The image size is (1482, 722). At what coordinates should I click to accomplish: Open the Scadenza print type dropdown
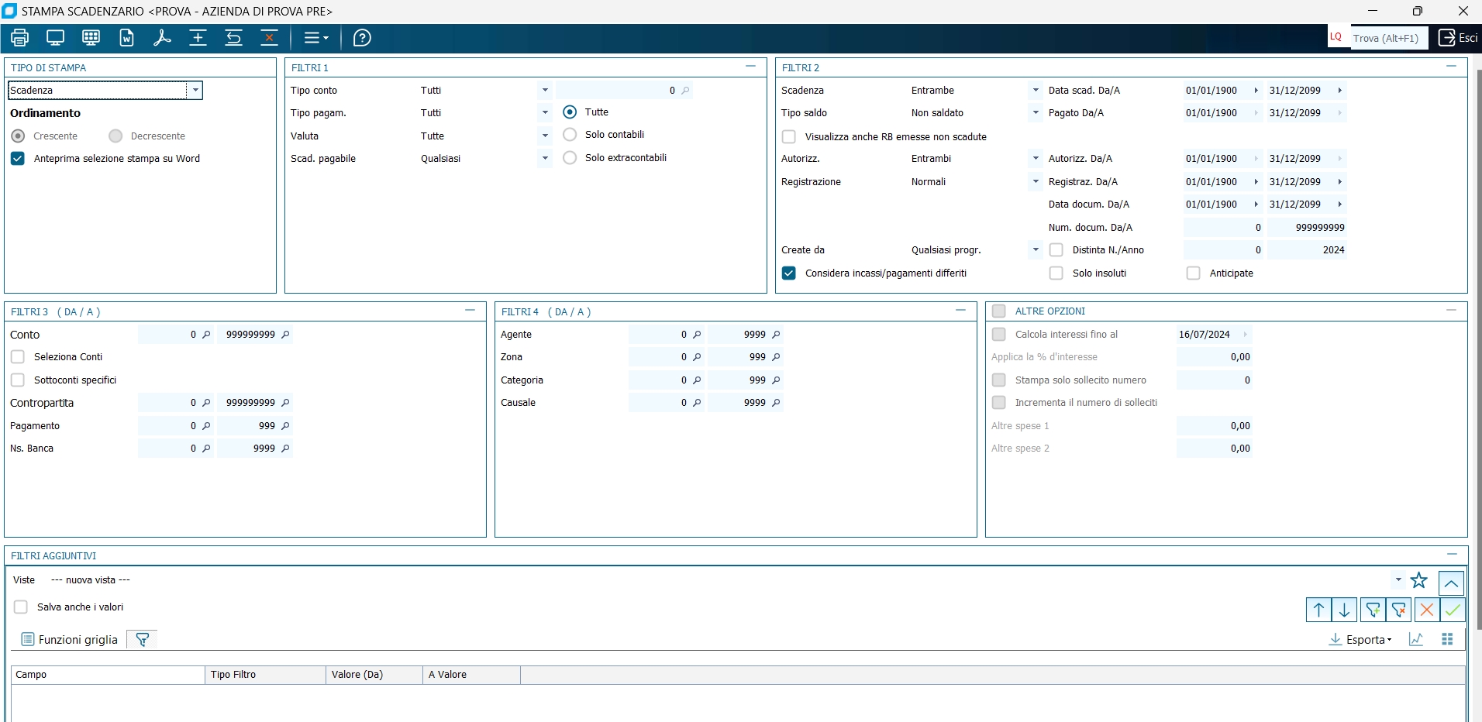click(x=195, y=91)
